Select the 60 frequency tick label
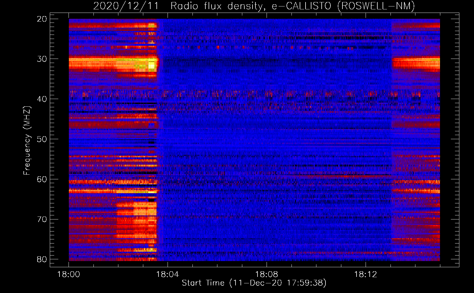Image resolution: width=474 pixels, height=293 pixels. (x=42, y=179)
